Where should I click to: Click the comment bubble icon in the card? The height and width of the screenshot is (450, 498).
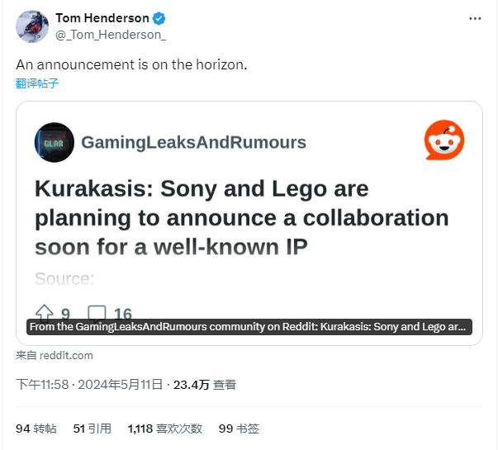coord(97,314)
